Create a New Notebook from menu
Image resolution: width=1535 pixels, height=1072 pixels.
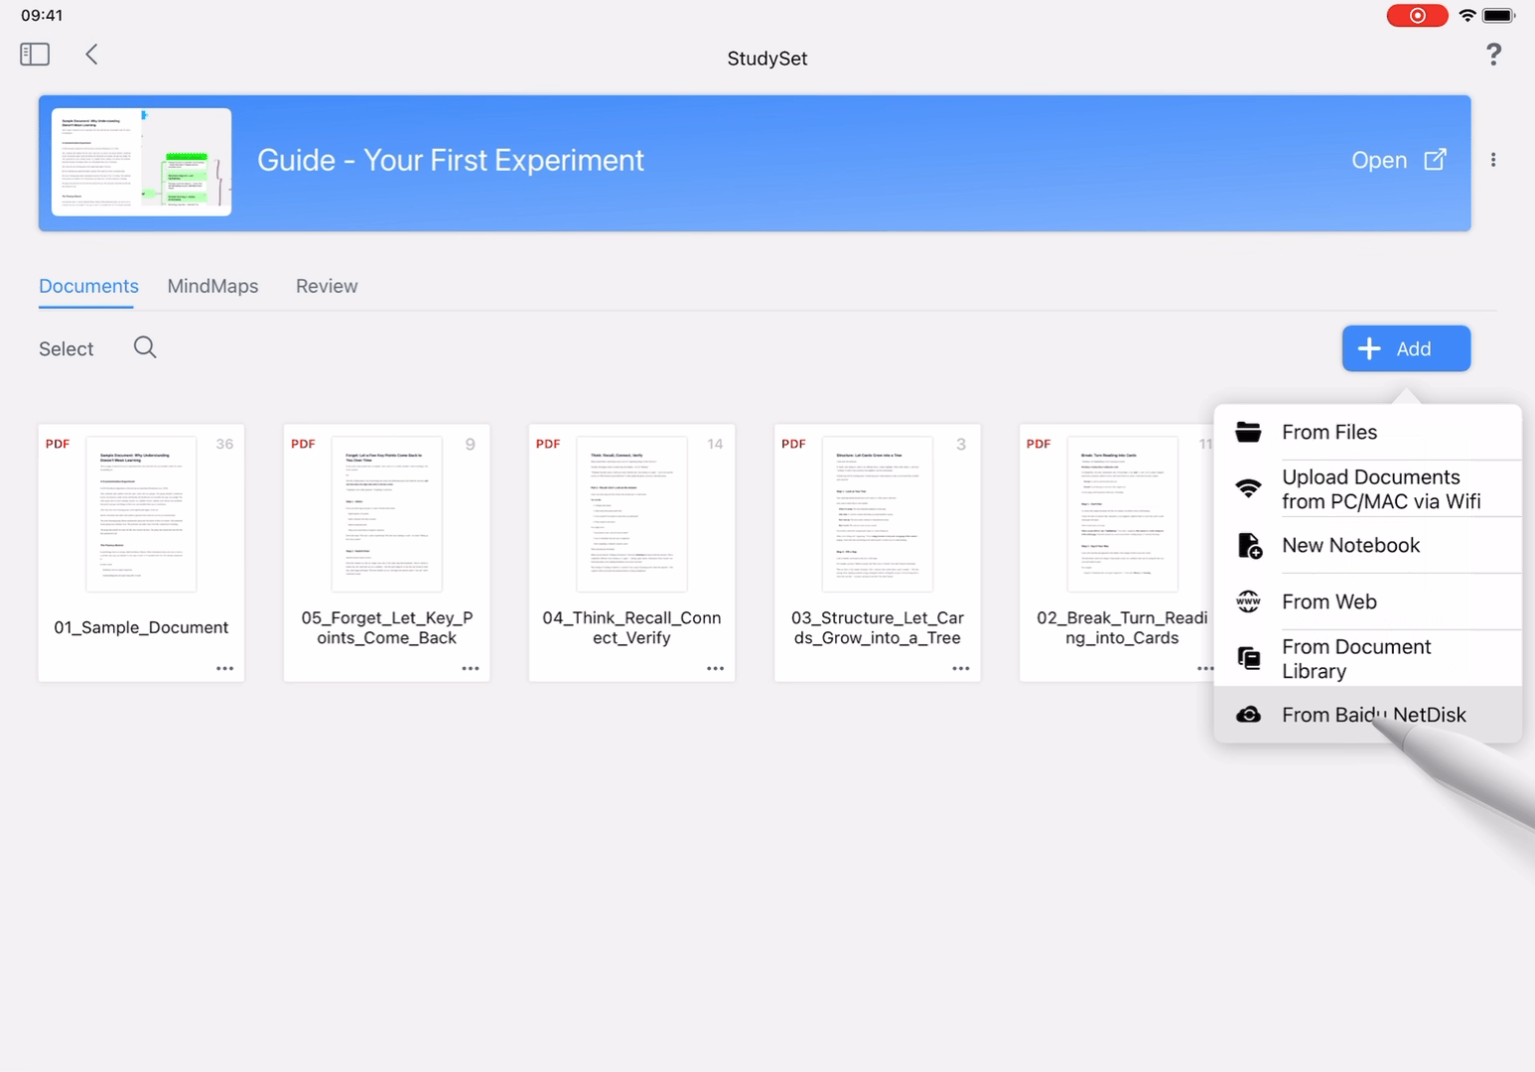click(1350, 546)
